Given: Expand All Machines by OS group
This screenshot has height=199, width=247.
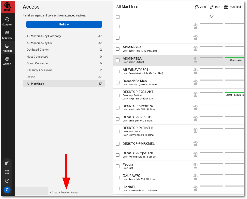Looking at the screenshot, I should (x=25, y=43).
